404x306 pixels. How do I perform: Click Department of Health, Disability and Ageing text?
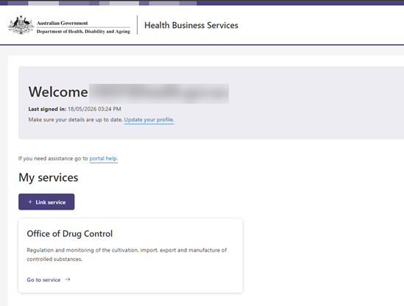click(x=83, y=32)
